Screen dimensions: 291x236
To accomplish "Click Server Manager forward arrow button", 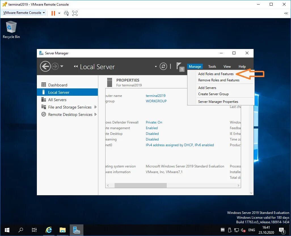I will 55,66.
